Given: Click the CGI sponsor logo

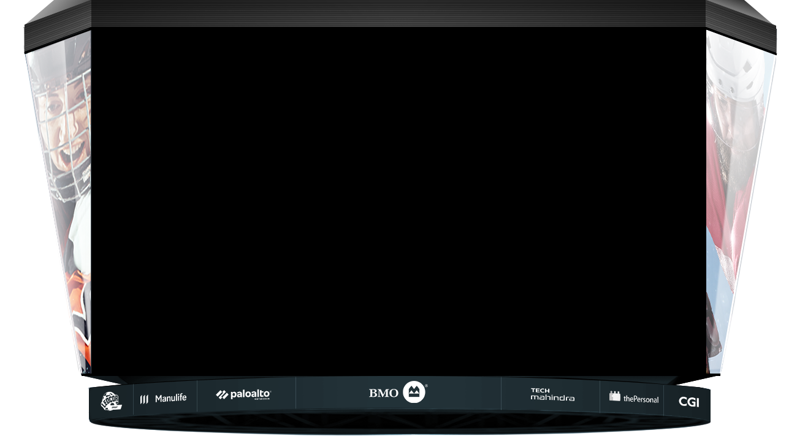Looking at the screenshot, I should [x=688, y=402].
